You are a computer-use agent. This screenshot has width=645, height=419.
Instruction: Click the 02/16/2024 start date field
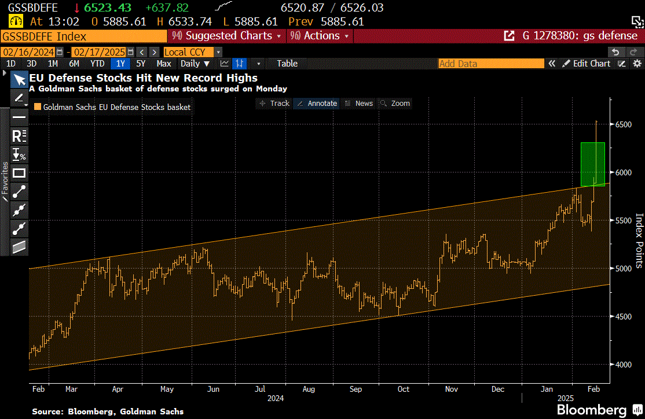pyautogui.click(x=28, y=52)
